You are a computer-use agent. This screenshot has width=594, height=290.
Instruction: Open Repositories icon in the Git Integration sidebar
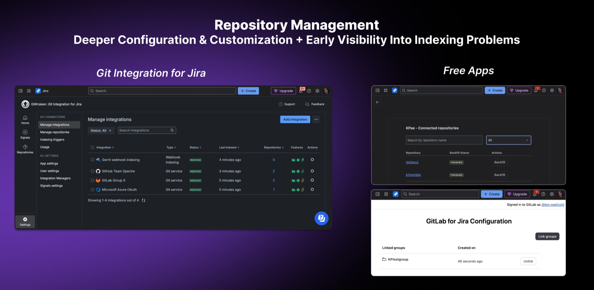[x=25, y=149]
